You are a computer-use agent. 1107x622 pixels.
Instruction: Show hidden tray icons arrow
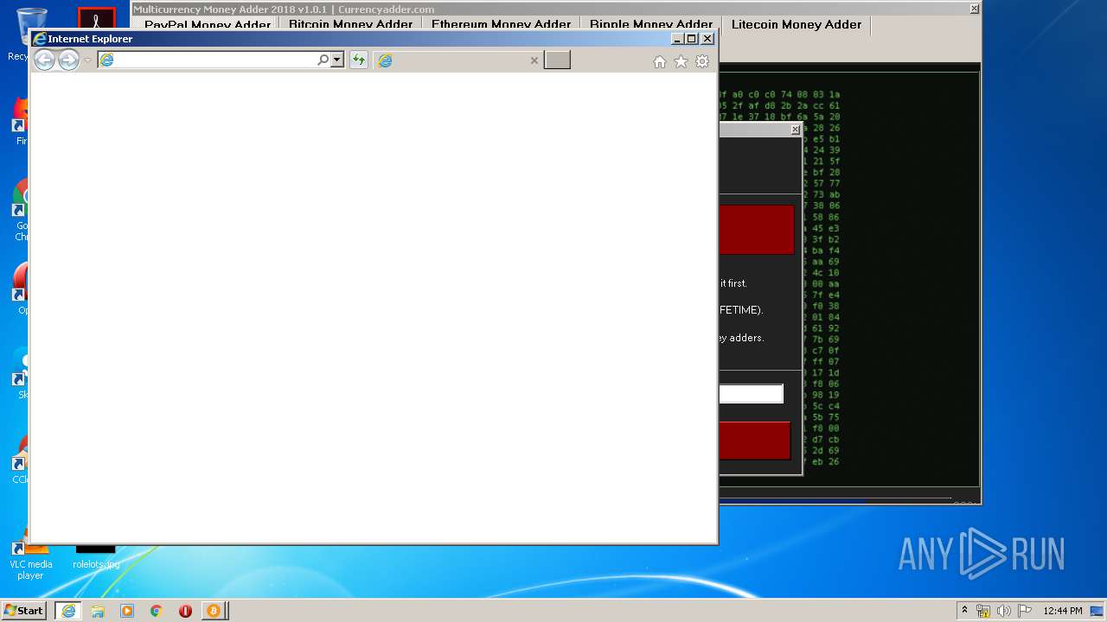(964, 610)
